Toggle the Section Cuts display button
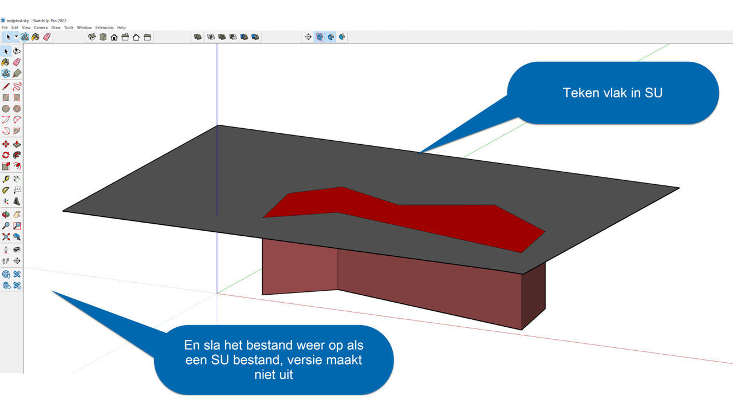The image size is (733, 412). pyautogui.click(x=331, y=37)
